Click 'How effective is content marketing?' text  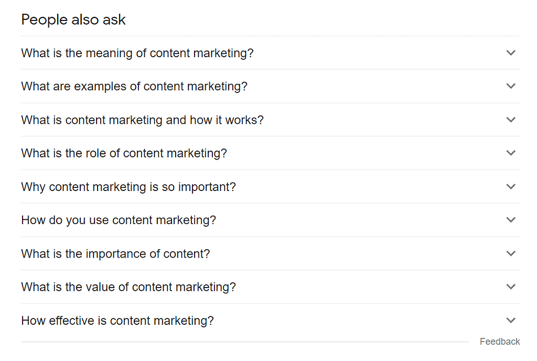pos(117,321)
